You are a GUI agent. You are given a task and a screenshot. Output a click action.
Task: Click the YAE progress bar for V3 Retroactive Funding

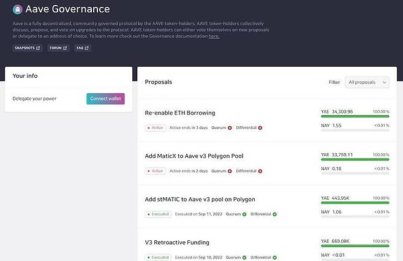pos(355,246)
